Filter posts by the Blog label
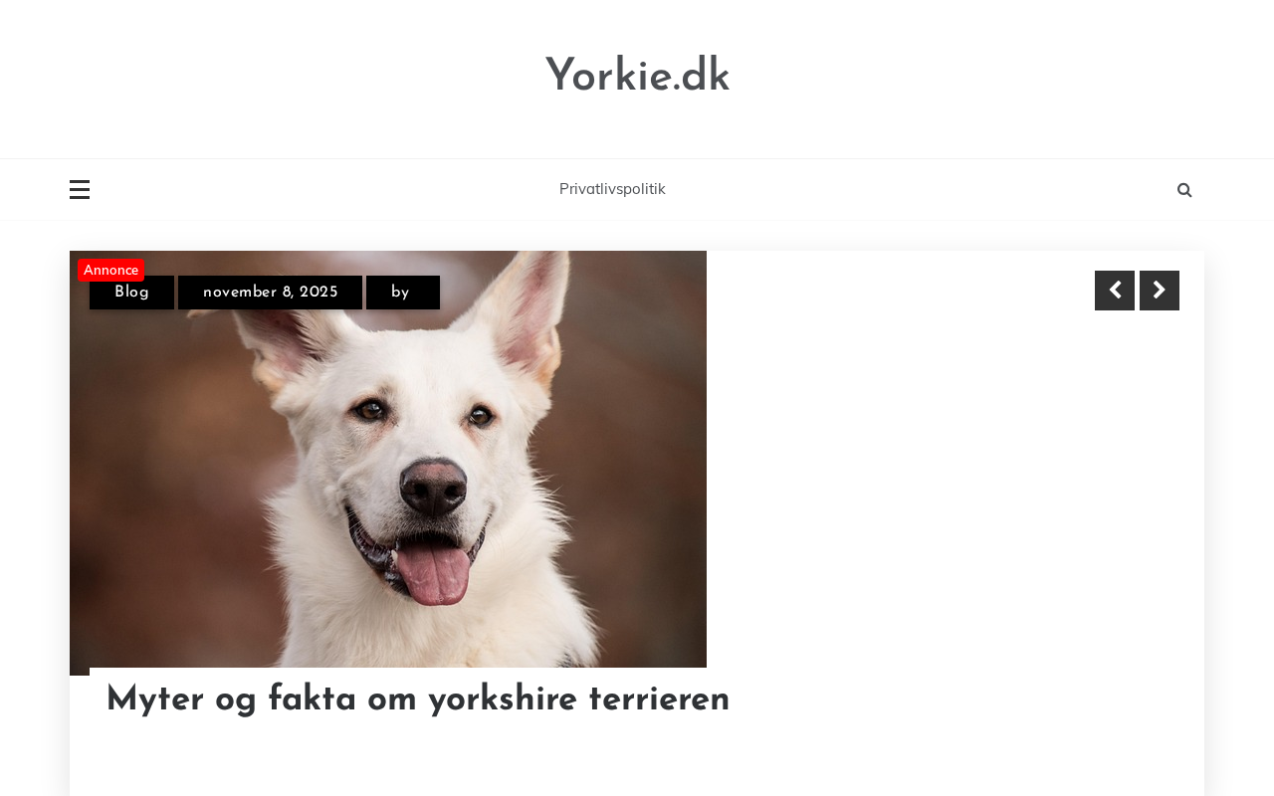The width and height of the screenshot is (1274, 796). pos(131,293)
